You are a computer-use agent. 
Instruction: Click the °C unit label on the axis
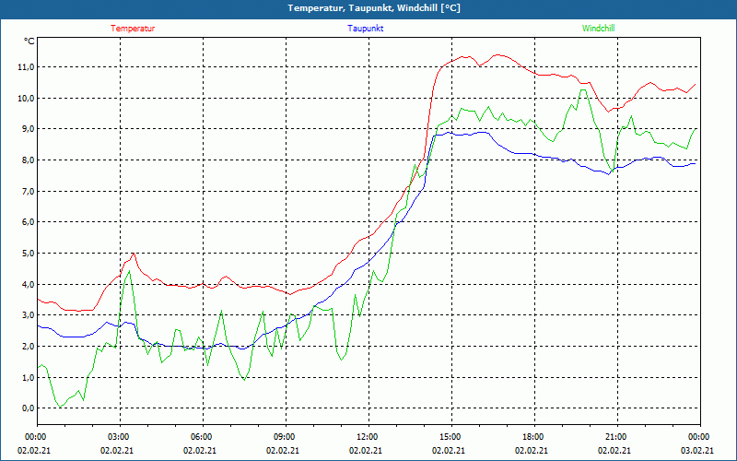[x=29, y=41]
